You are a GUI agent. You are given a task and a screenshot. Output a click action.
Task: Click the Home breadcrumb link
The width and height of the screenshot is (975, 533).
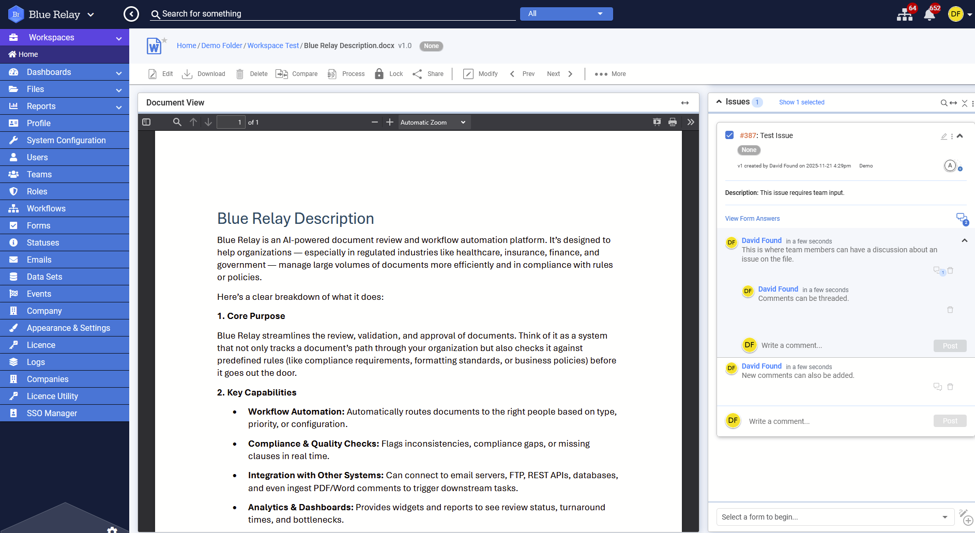(187, 45)
